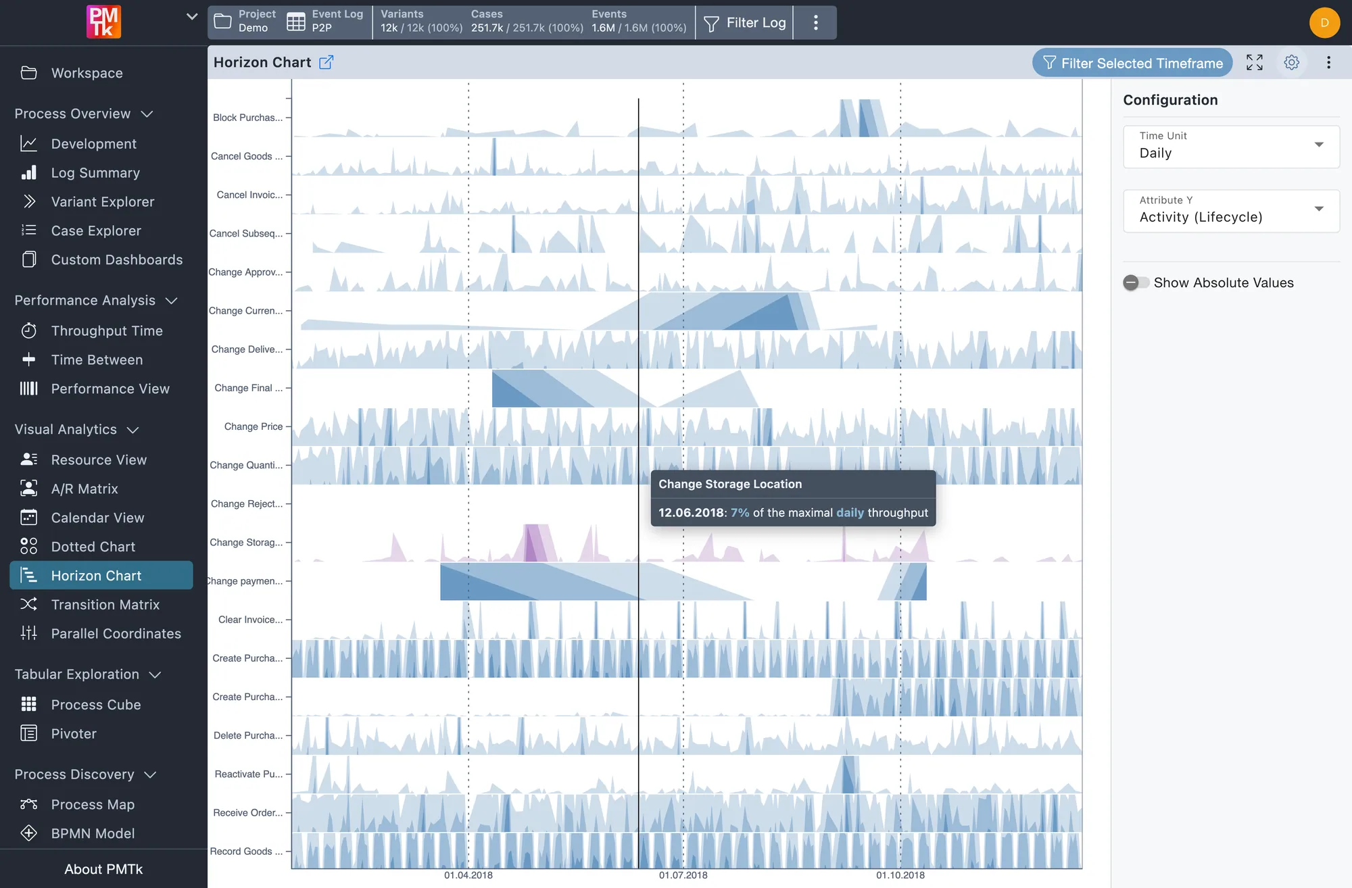Expand the dropdown next to the logo

192,16
